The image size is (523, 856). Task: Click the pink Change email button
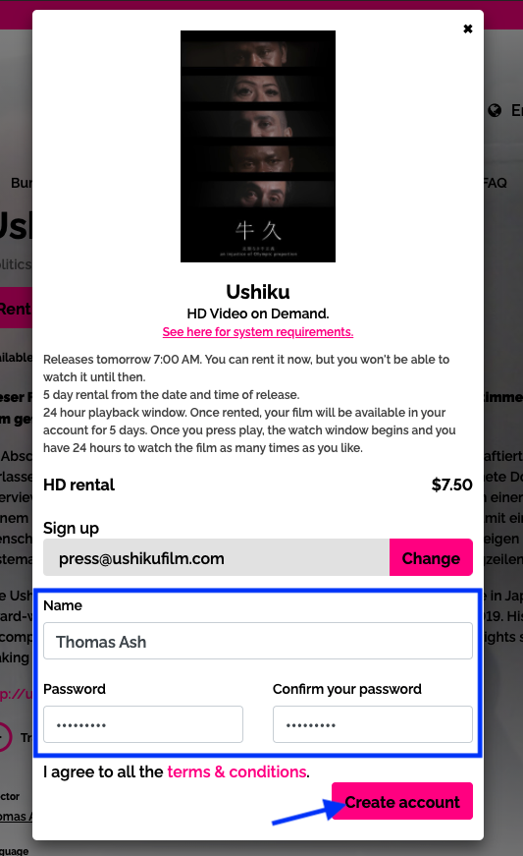[x=431, y=557]
